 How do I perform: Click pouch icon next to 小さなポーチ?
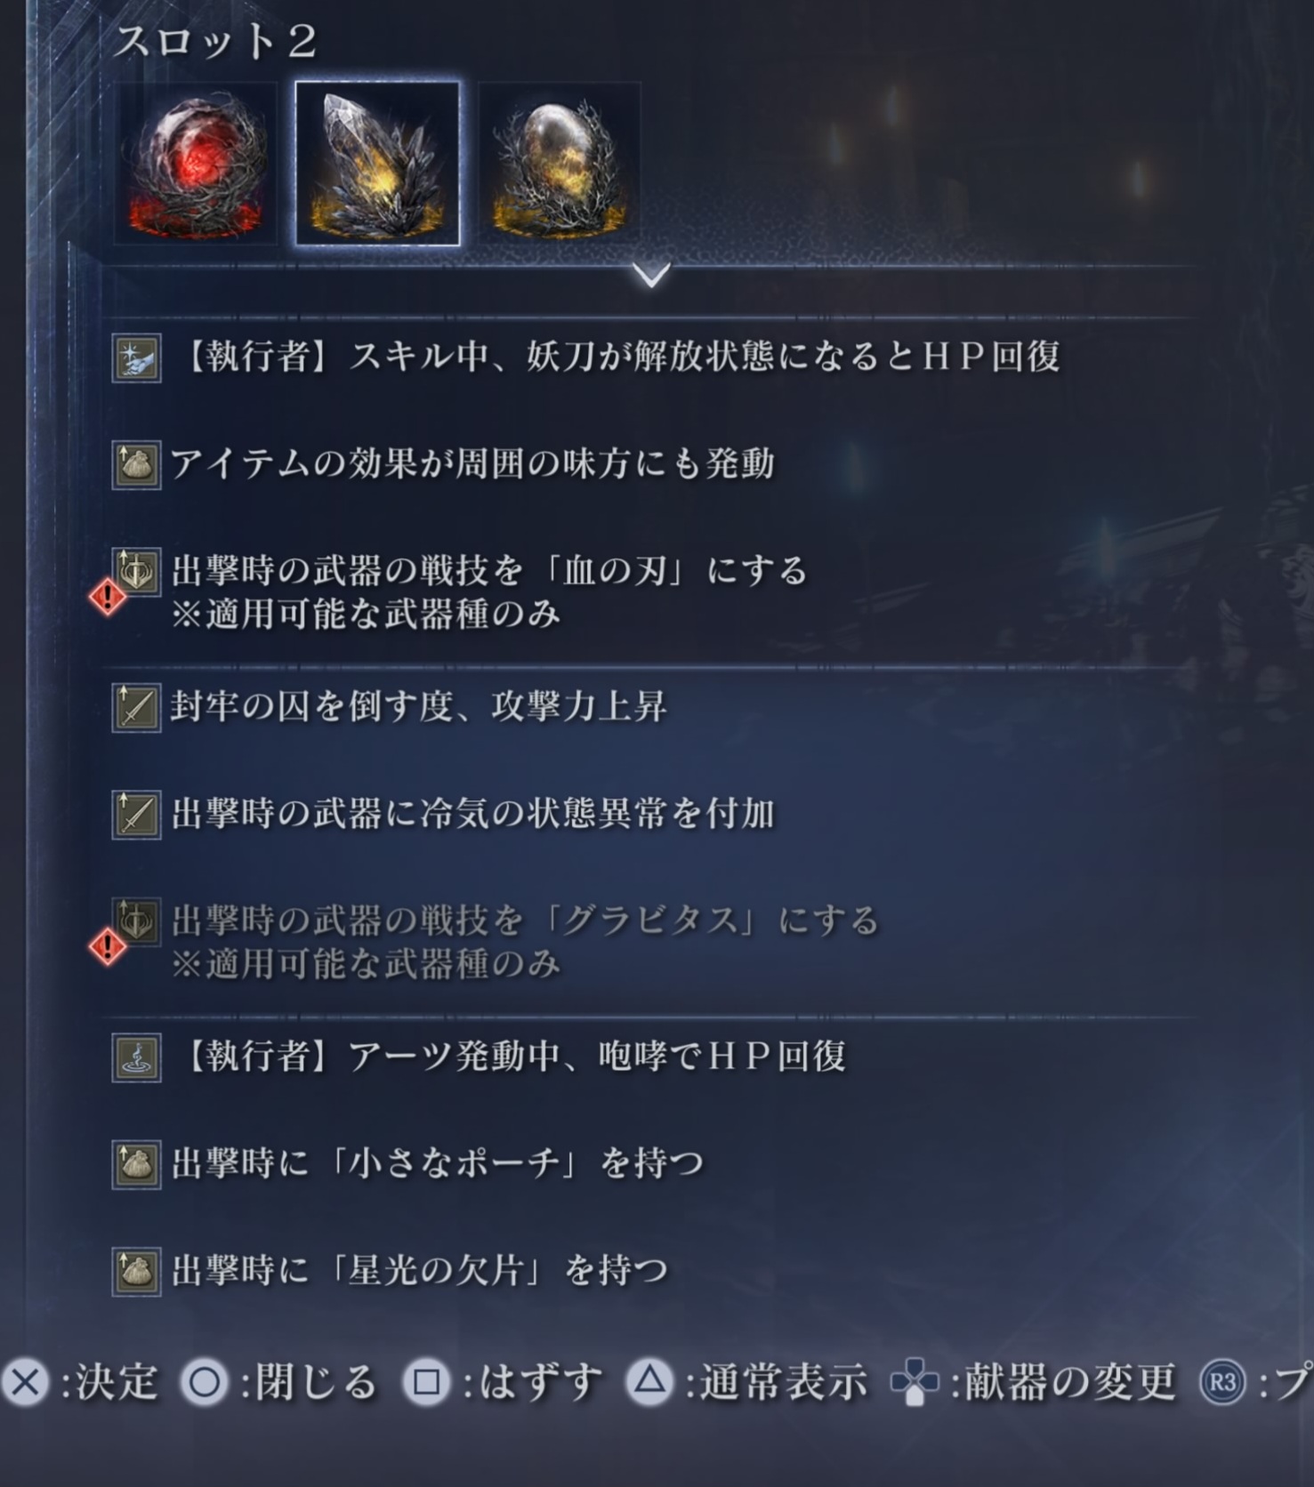coord(136,1164)
